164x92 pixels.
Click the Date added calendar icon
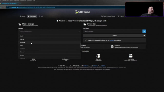pyautogui.click(x=131, y=56)
